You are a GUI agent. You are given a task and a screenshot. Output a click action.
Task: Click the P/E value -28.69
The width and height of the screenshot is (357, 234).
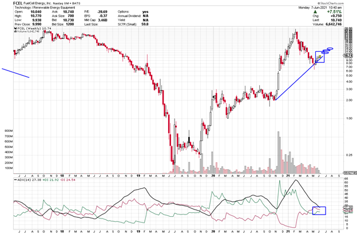pos(102,11)
